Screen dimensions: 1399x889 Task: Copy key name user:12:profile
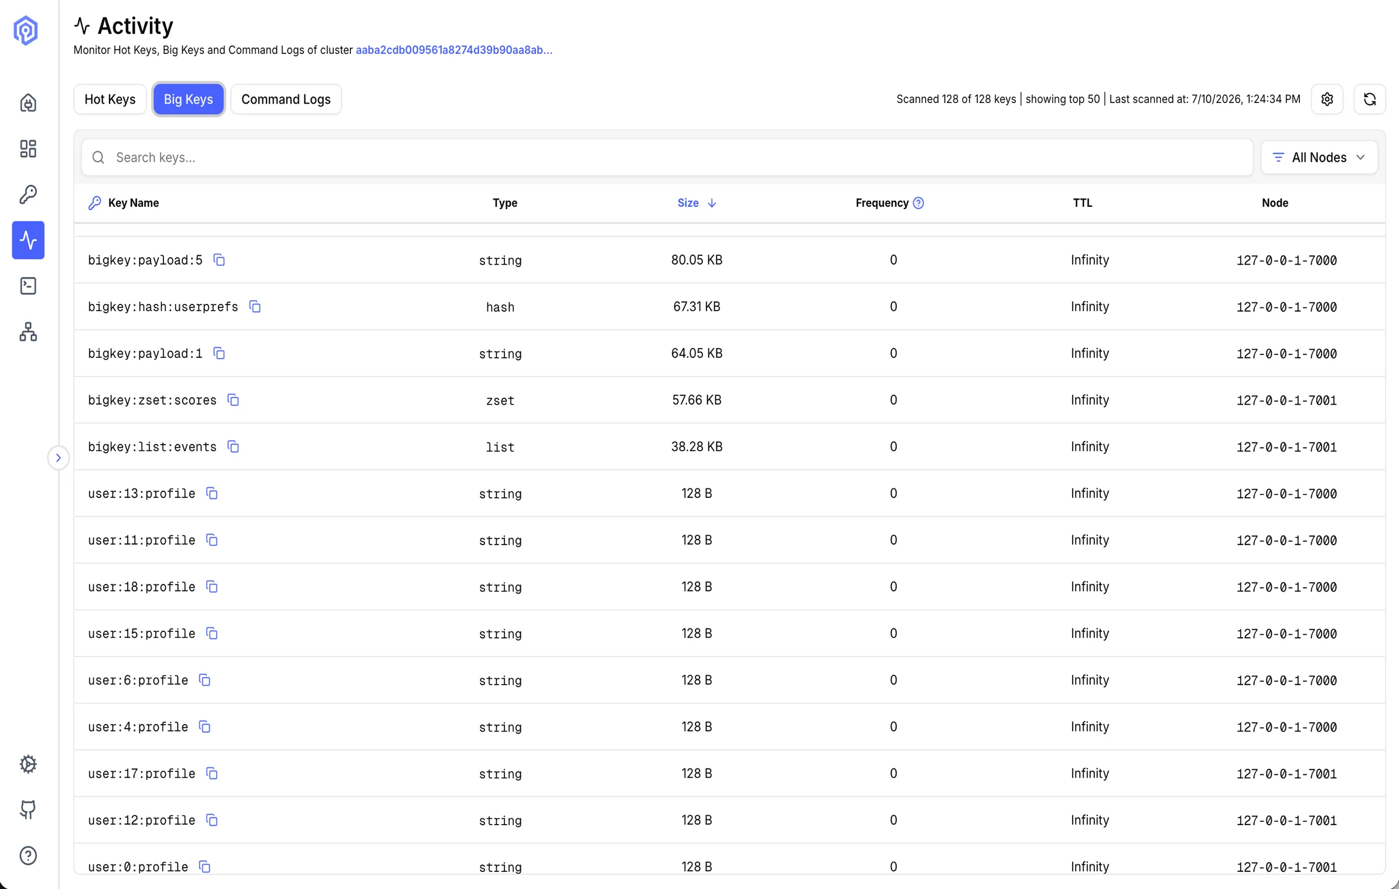click(x=212, y=820)
